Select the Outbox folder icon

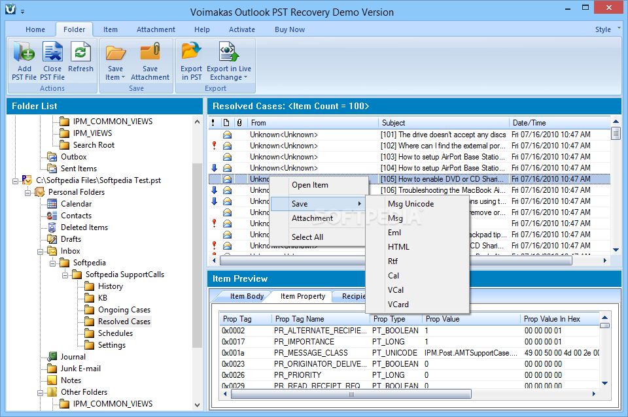click(x=52, y=156)
